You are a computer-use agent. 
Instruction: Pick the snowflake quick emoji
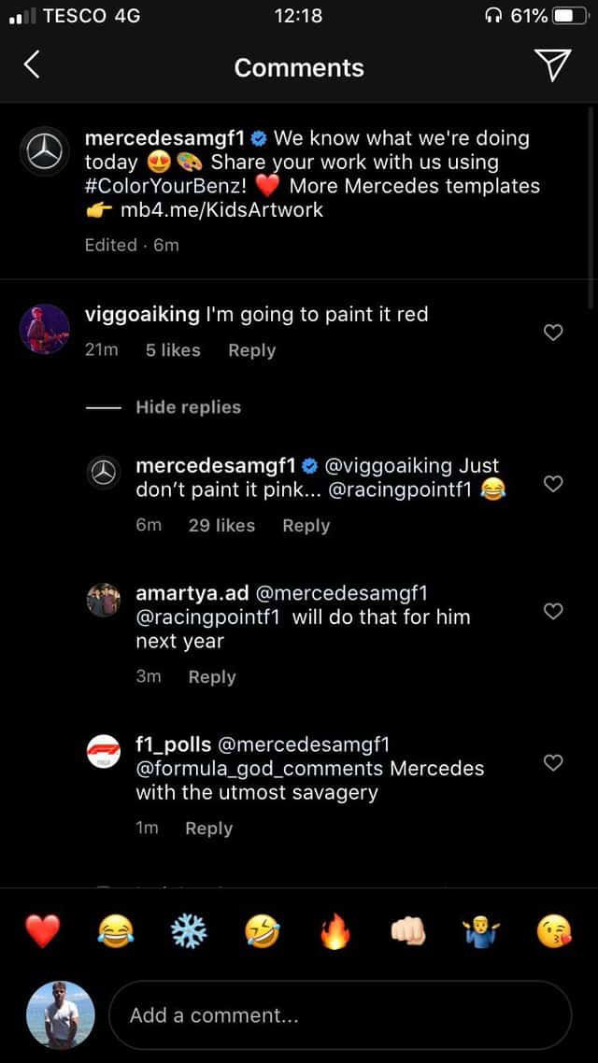pos(189,930)
